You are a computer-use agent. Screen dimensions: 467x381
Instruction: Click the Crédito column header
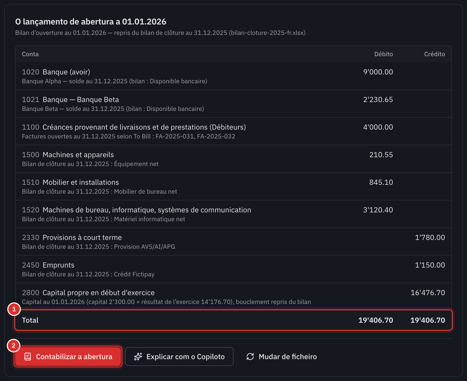pyautogui.click(x=434, y=54)
